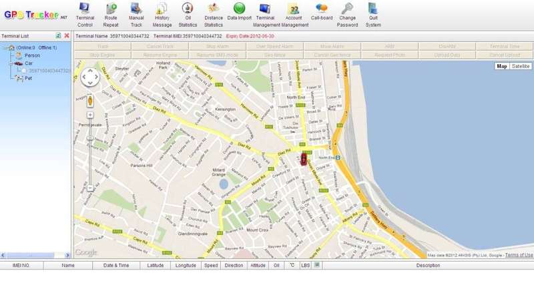The height and width of the screenshot is (295, 534).
Task: Click the home root node icon in tree
Action: tap(11, 47)
